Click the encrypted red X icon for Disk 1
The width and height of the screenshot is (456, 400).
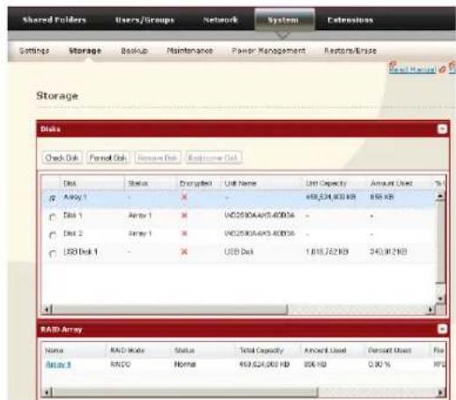coord(184,215)
